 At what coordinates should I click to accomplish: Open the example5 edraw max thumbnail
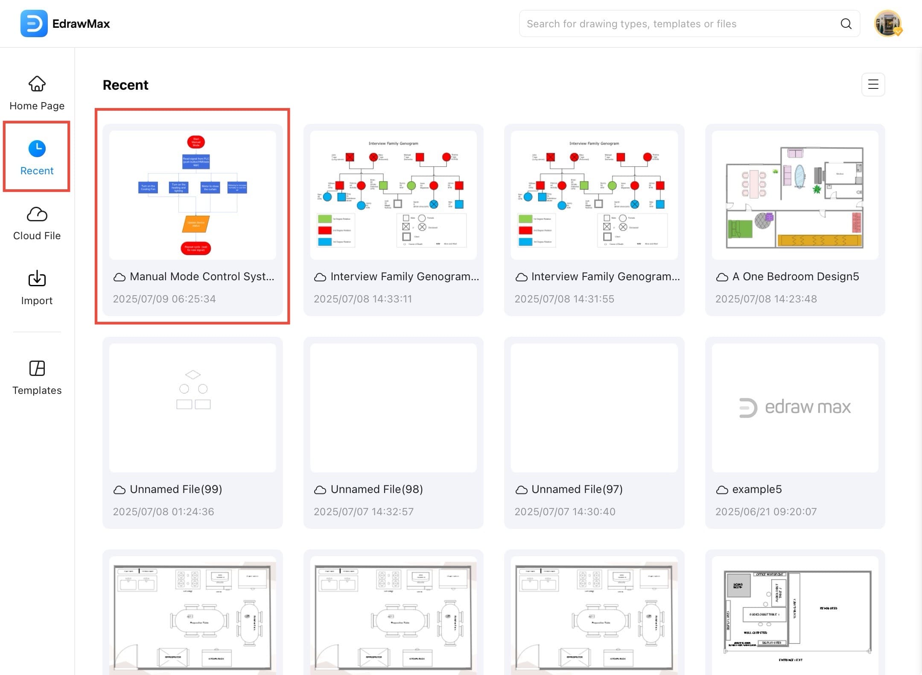(x=795, y=408)
